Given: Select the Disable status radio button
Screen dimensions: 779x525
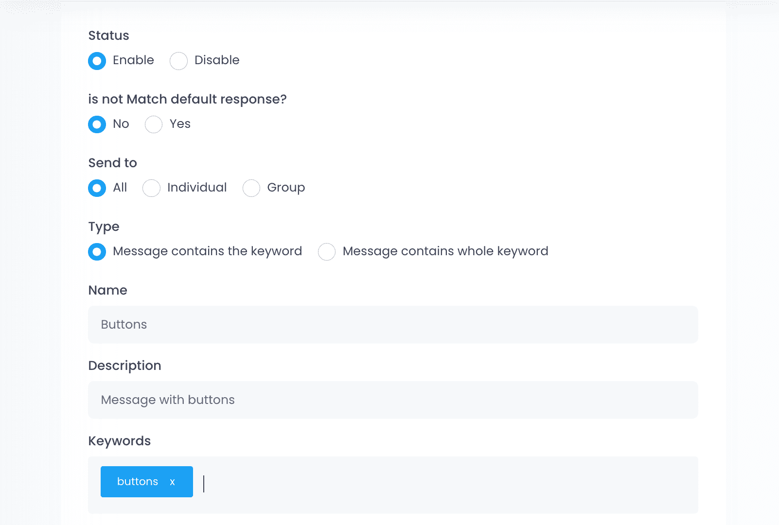Looking at the screenshot, I should point(178,61).
